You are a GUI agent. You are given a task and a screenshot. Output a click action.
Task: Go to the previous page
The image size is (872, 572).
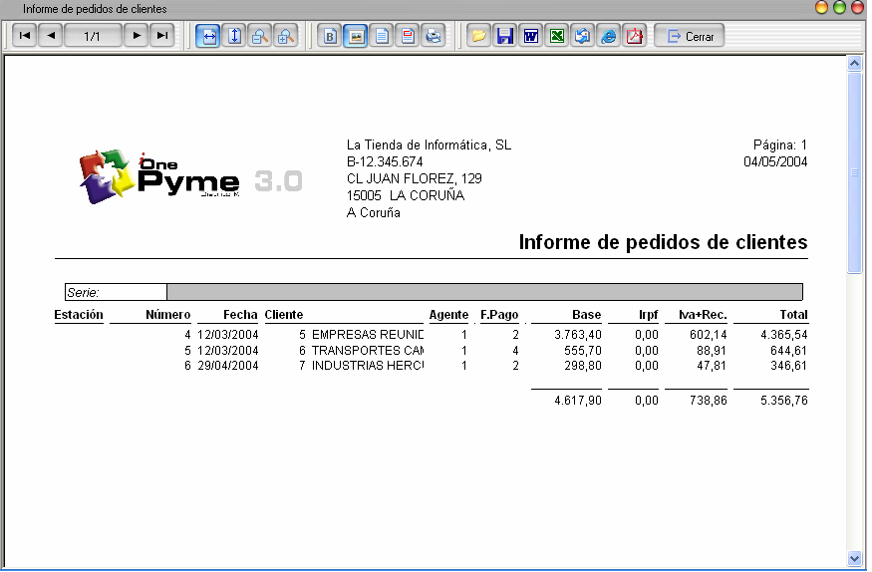51,36
